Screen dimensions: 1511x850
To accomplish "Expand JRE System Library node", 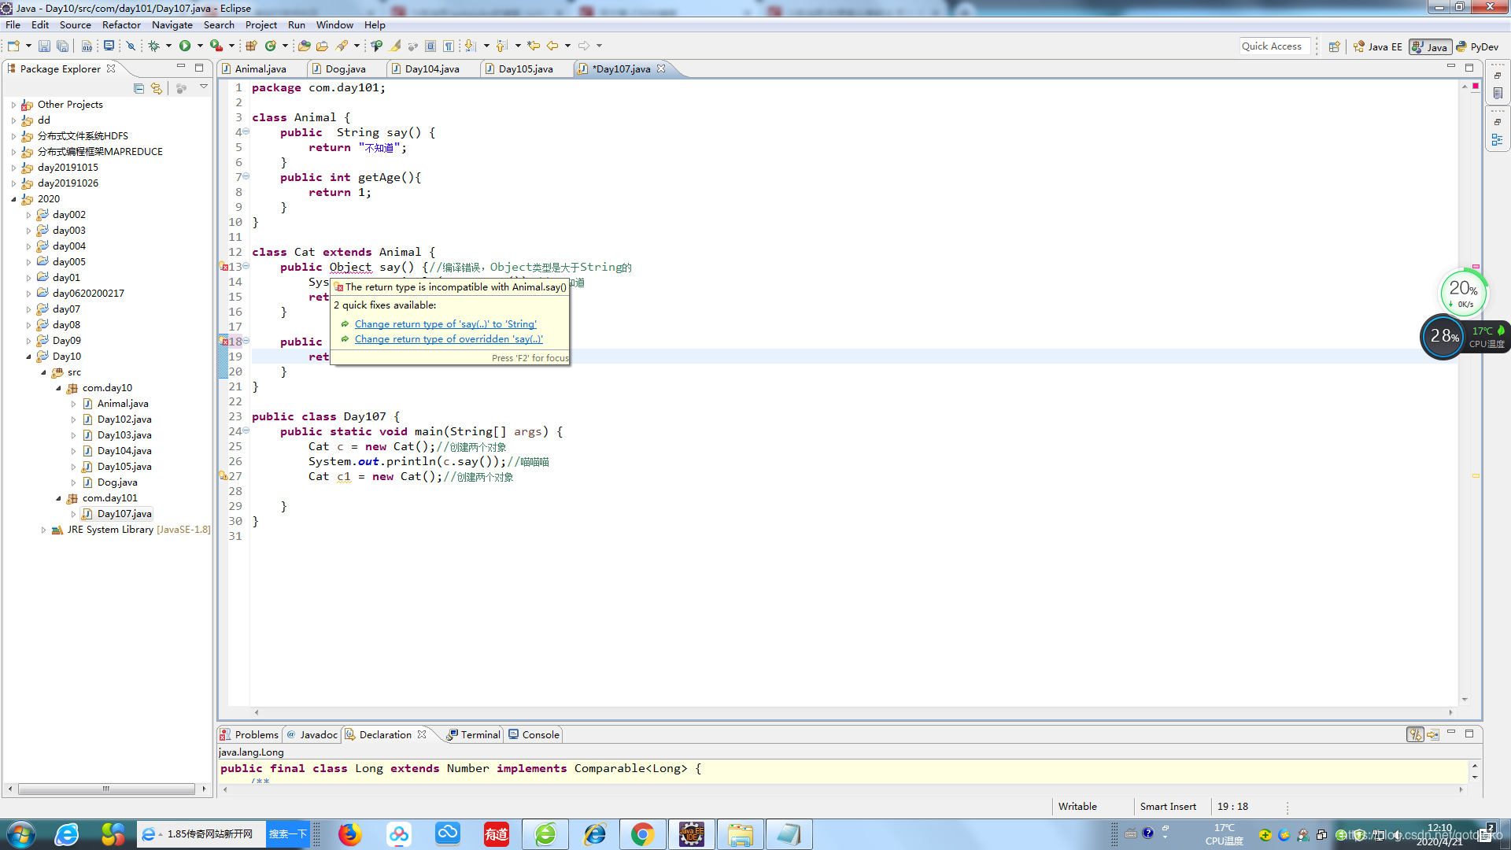I will (x=43, y=530).
